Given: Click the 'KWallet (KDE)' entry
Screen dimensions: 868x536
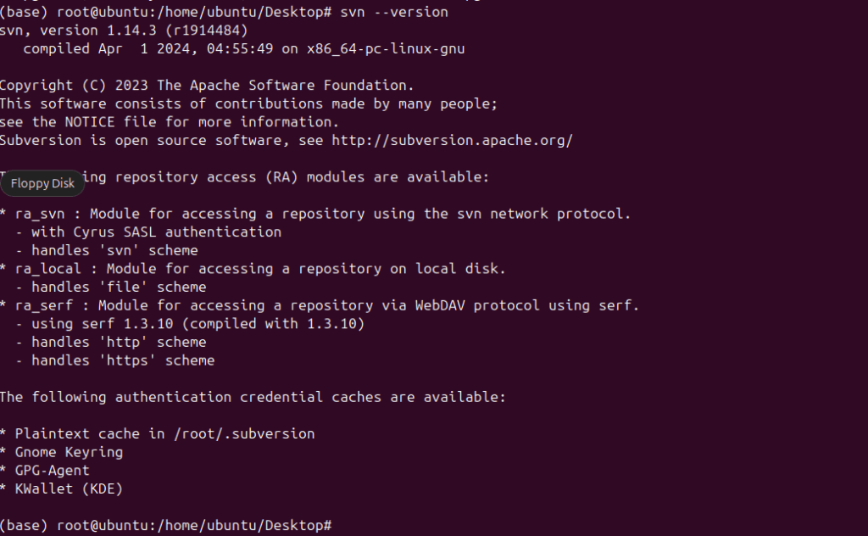Looking at the screenshot, I should 69,489.
